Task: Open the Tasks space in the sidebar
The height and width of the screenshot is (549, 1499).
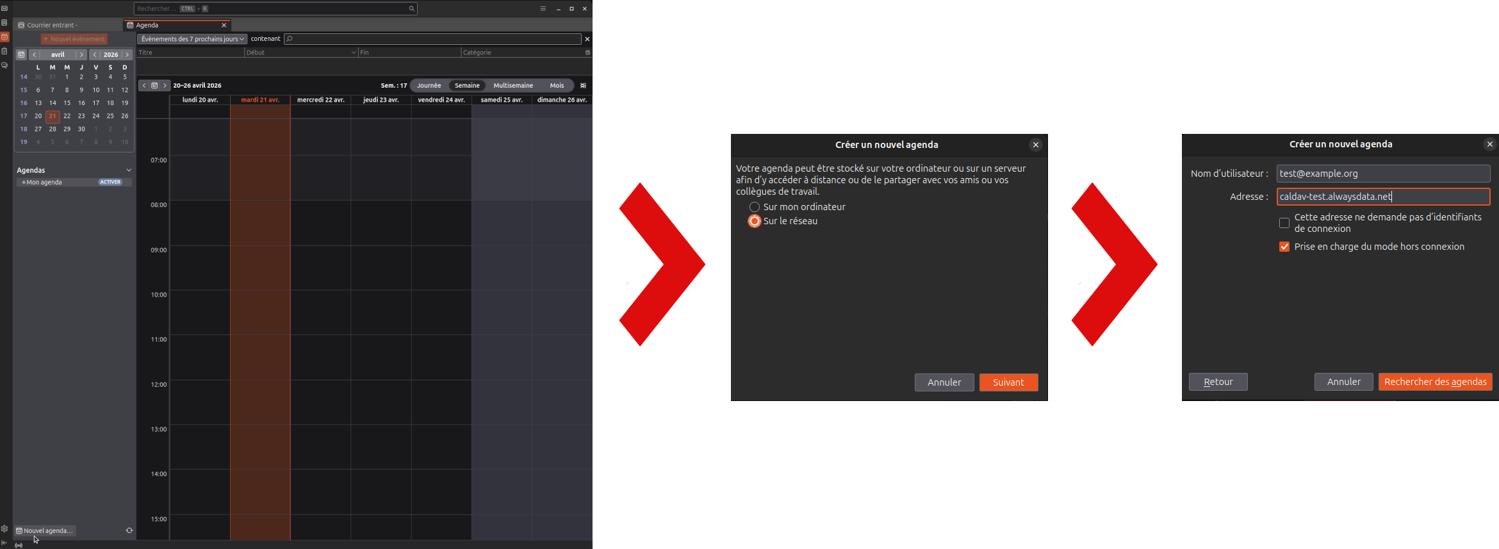Action: click(4, 51)
